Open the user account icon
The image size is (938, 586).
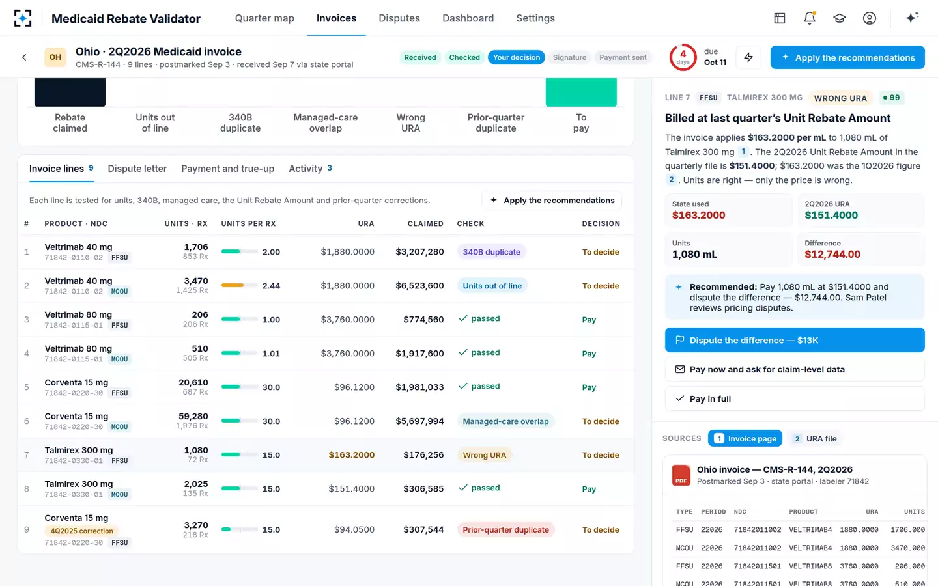click(x=870, y=18)
